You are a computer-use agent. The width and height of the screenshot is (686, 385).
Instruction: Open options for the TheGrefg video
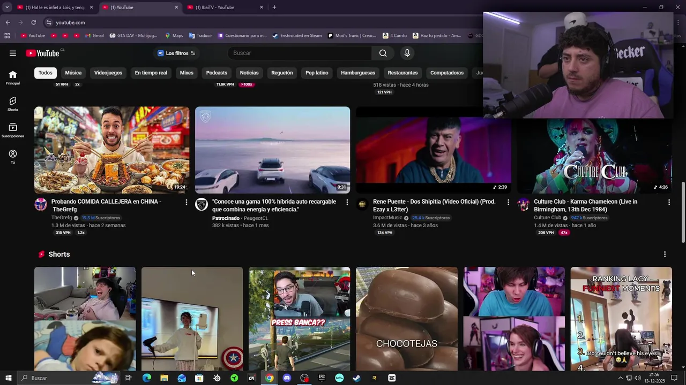point(187,202)
